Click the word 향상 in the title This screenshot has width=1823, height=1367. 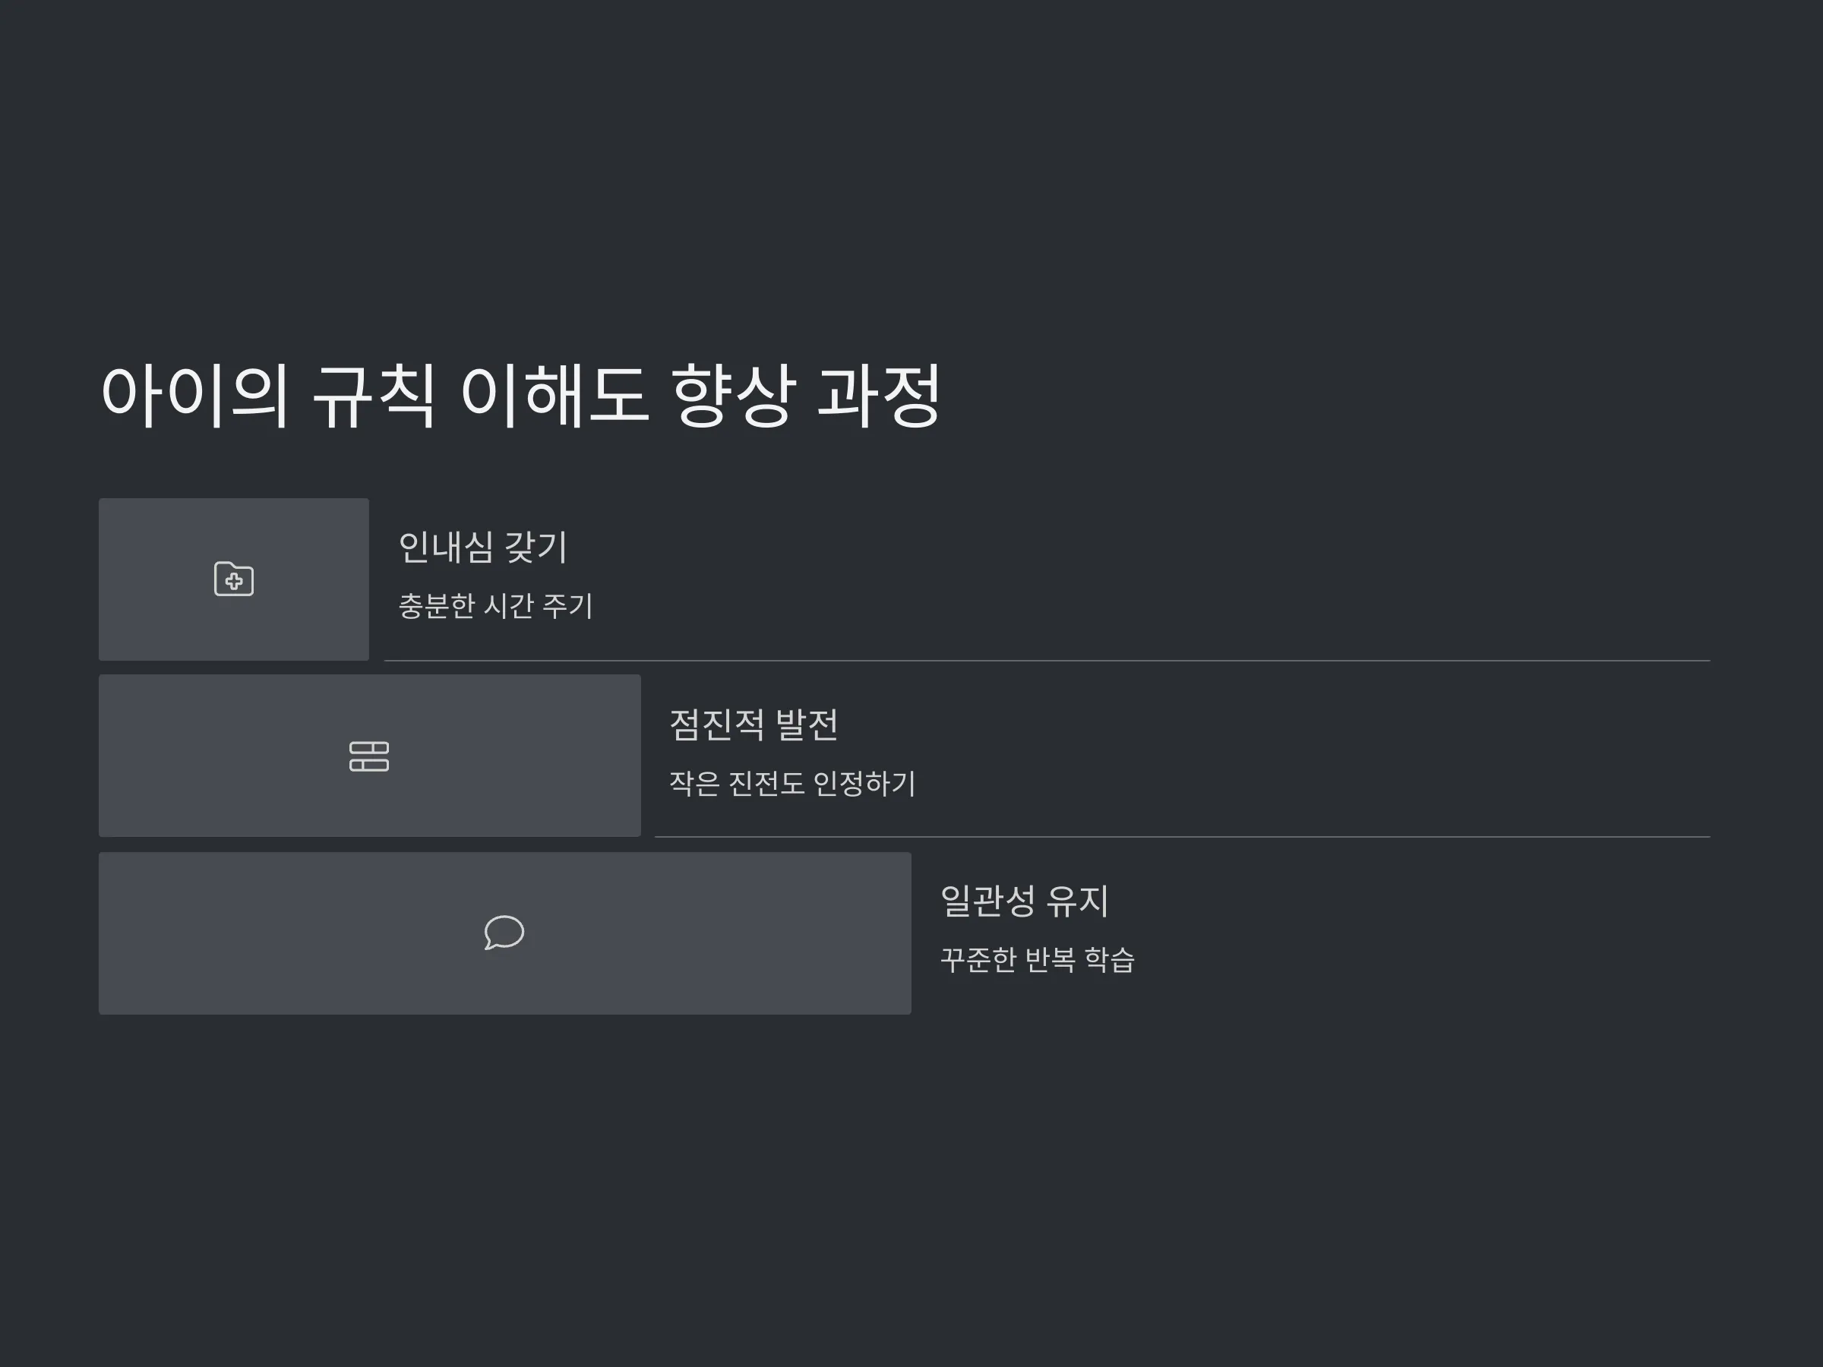[x=734, y=396]
